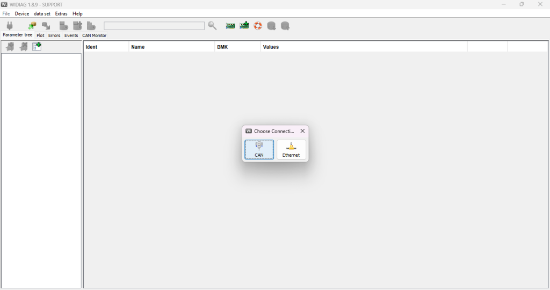This screenshot has height=290, width=550.
Task: Click the gray data set plus icon
Action: (x=77, y=26)
